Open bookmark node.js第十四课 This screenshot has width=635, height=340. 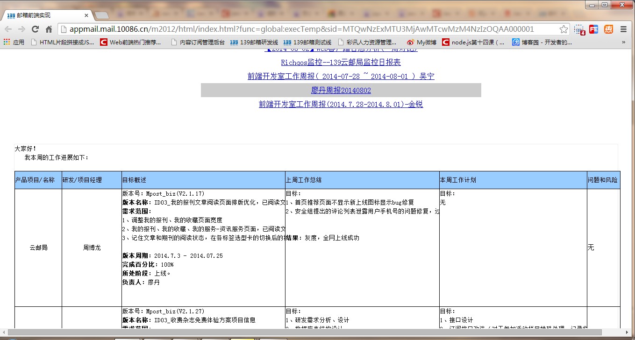[x=473, y=42]
